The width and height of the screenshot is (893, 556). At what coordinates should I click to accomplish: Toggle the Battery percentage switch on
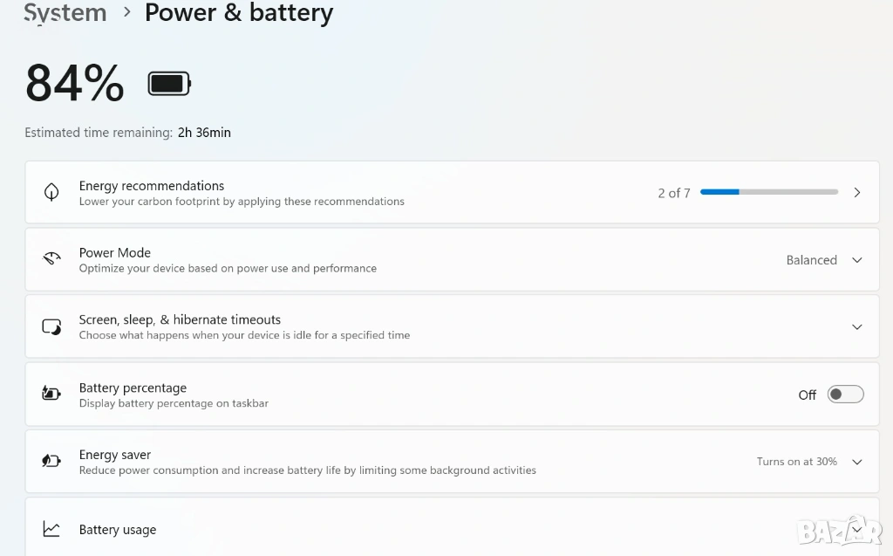coord(845,395)
